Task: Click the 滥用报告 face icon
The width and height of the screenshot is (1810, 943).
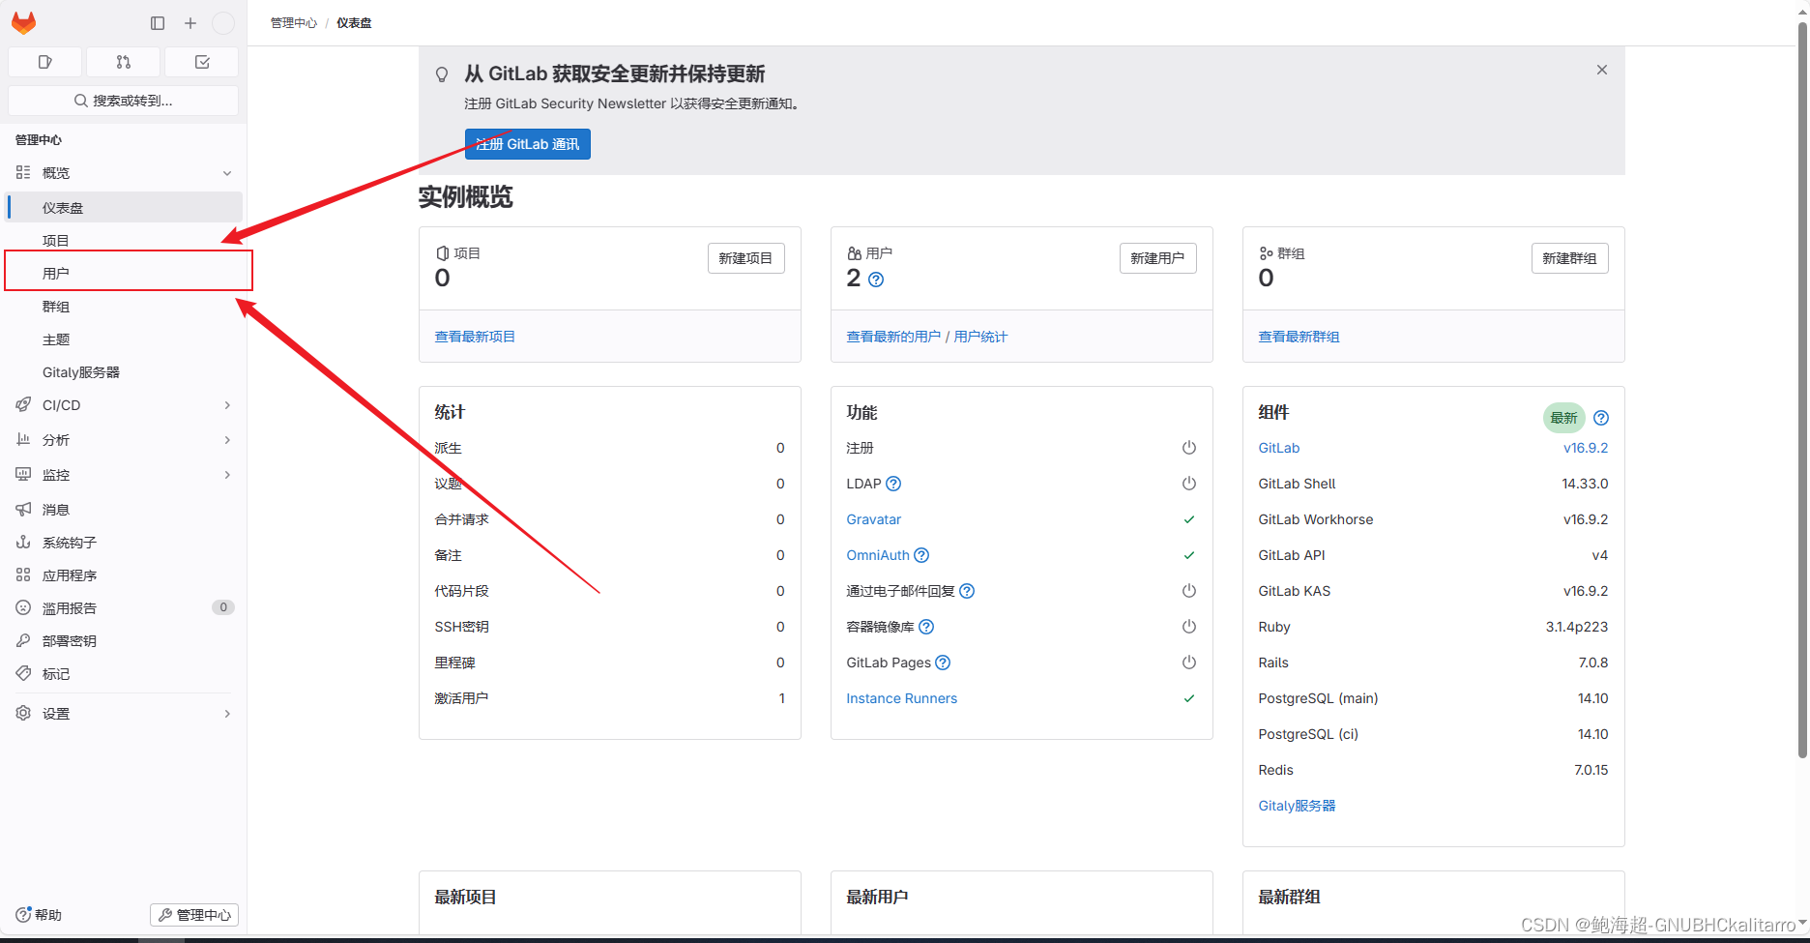Action: coord(23,607)
